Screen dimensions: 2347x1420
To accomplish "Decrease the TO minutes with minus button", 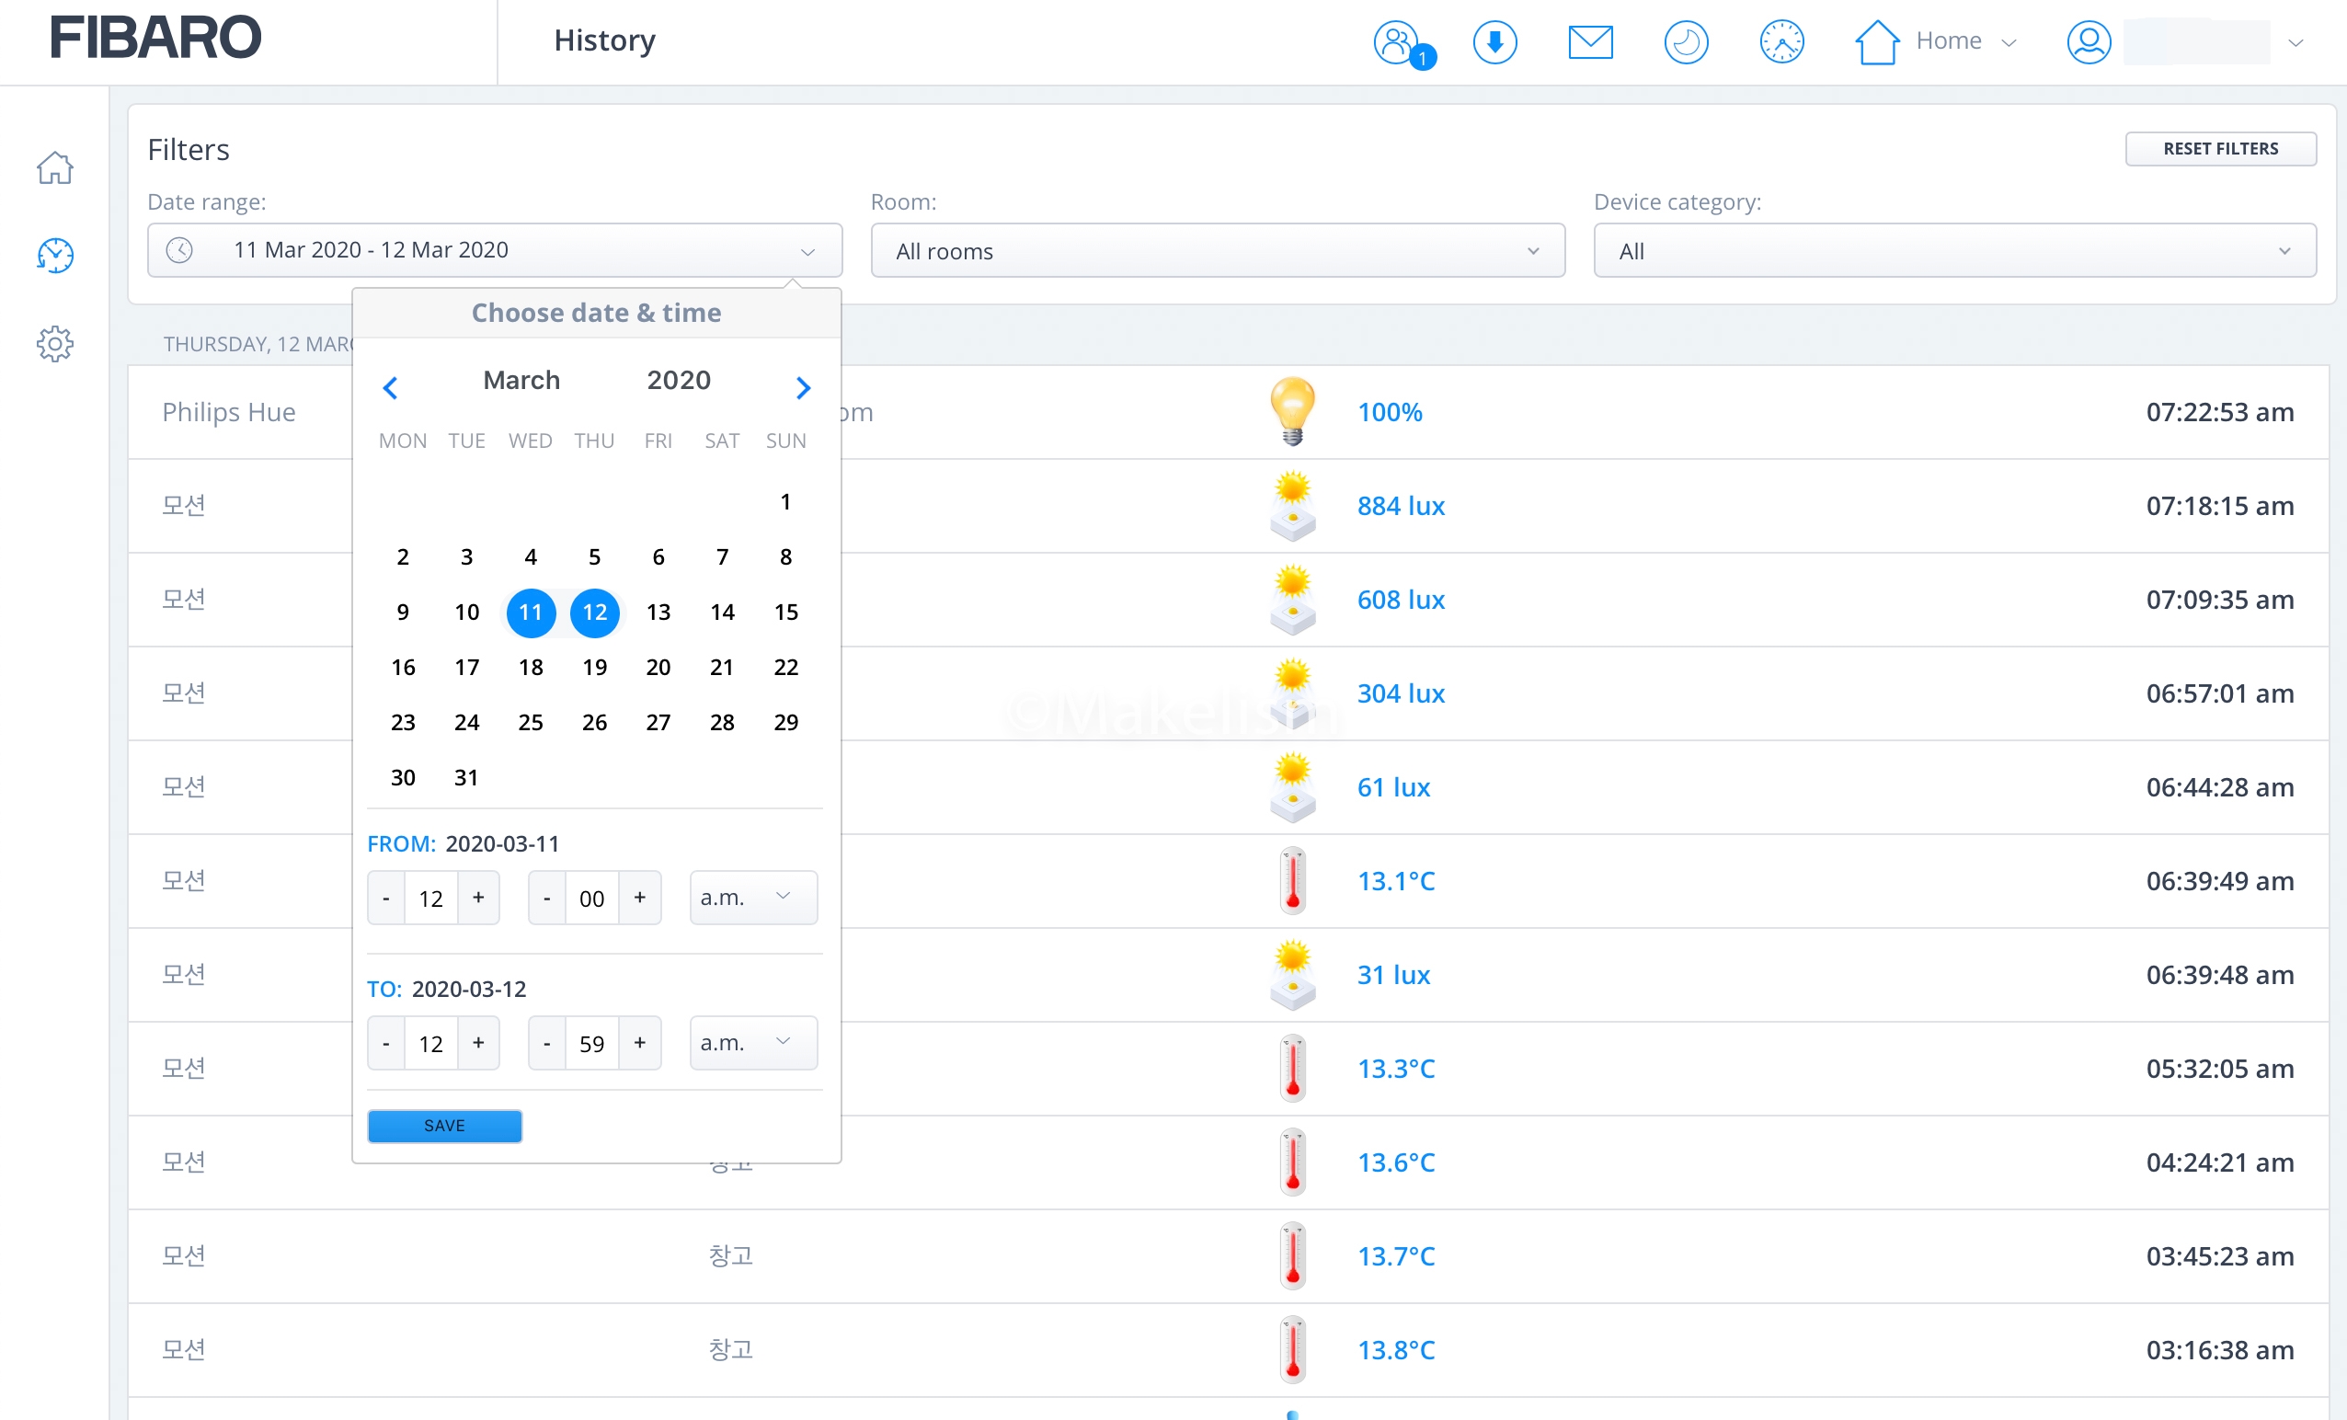I will point(546,1043).
